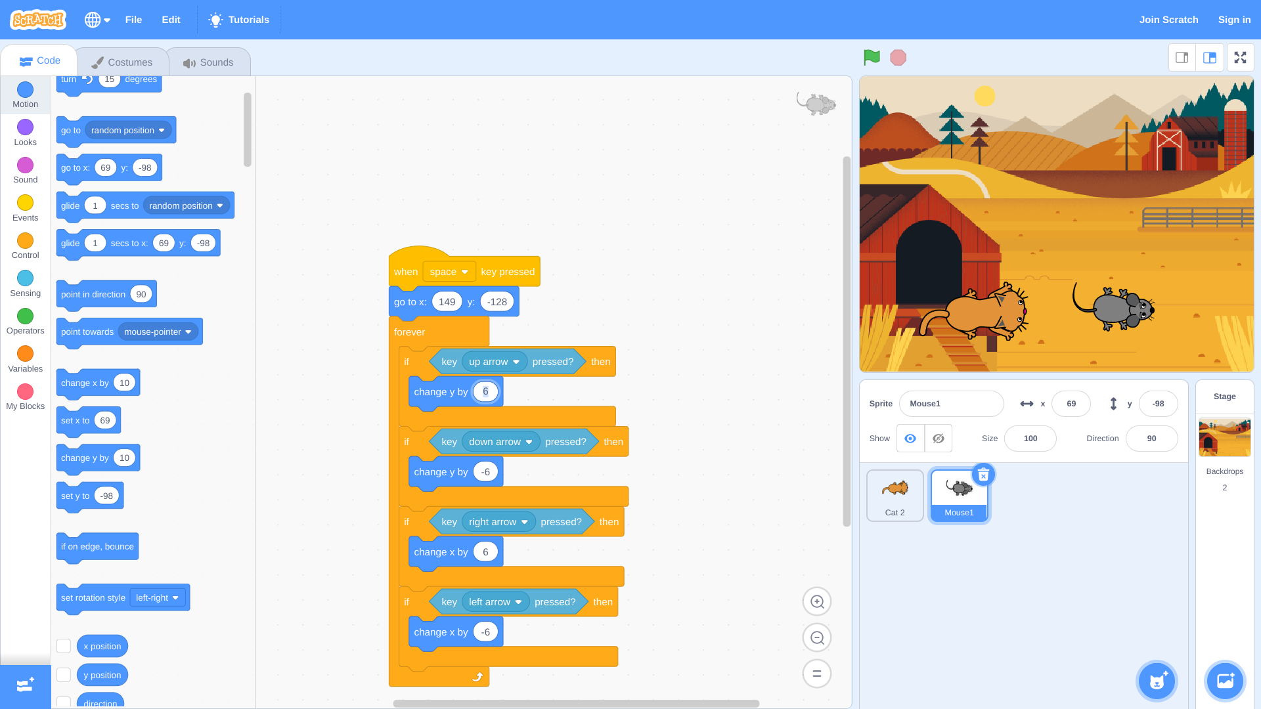Switch to the Costumes tab

coord(122,61)
